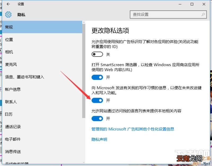
Task: Open 管理我的 Microsoft 广告和其他个性化设置信息 link
Action: click(133, 129)
